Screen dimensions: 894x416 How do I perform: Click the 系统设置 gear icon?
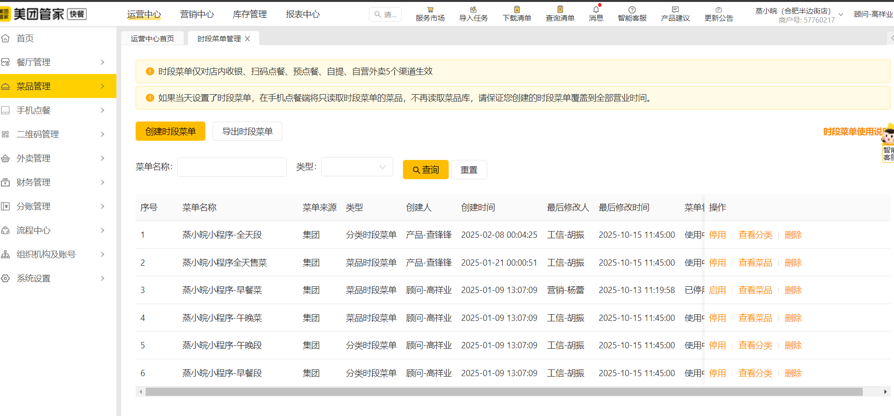[5, 278]
